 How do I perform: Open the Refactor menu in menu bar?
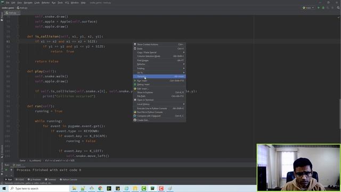(45, 3)
